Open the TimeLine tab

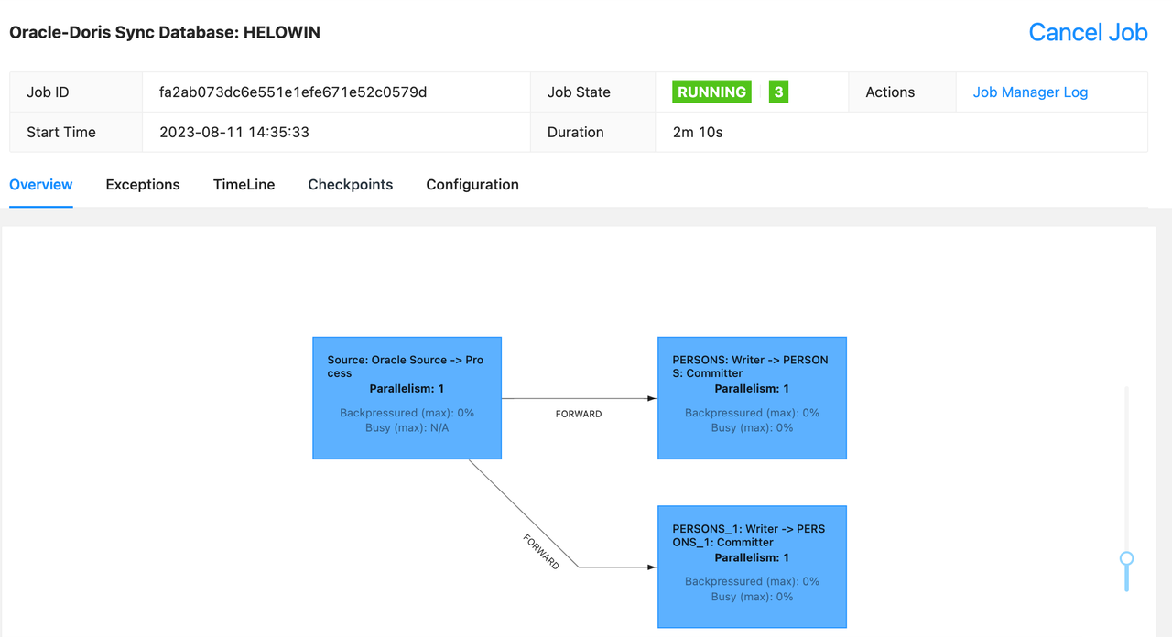[244, 185]
